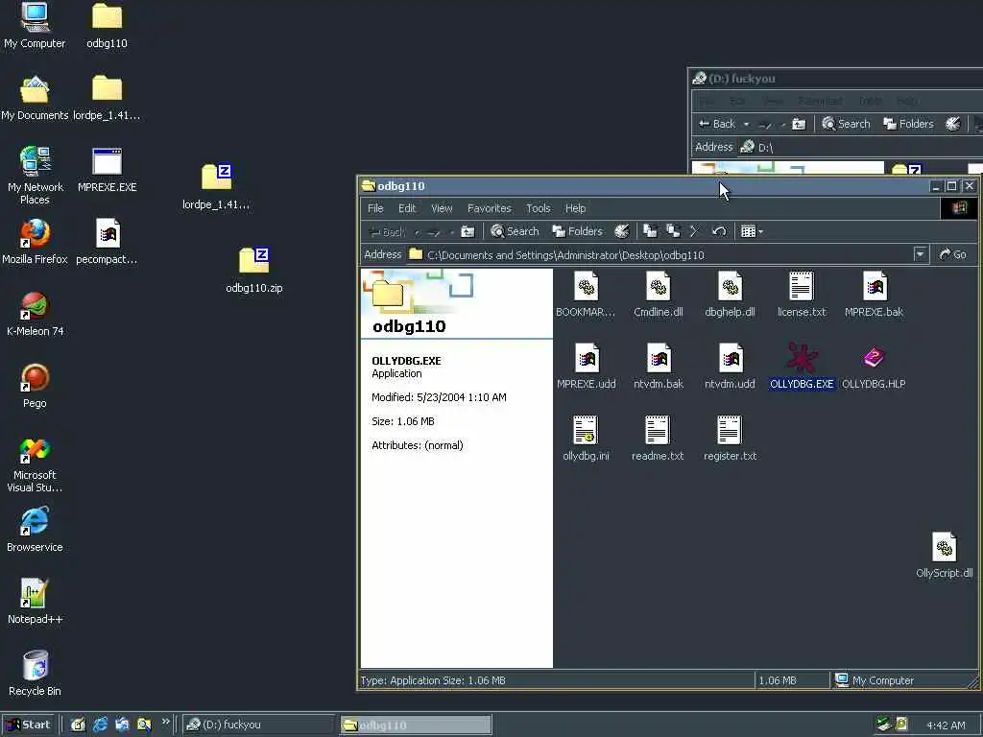
Task: Click the 4:42 AM system clock
Action: tap(946, 725)
